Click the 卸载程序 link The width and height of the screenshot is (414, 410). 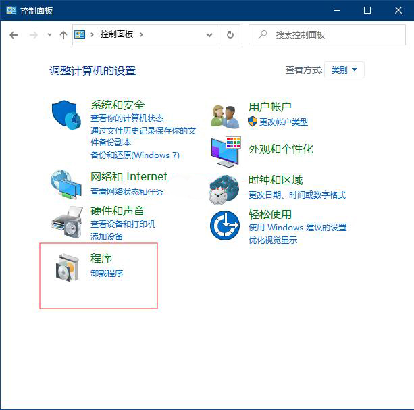click(107, 273)
